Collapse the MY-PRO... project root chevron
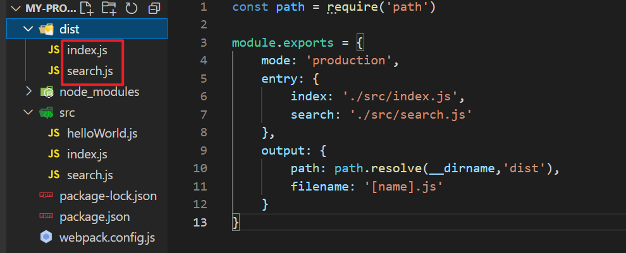Image resolution: width=626 pixels, height=253 pixels. coord(16,8)
